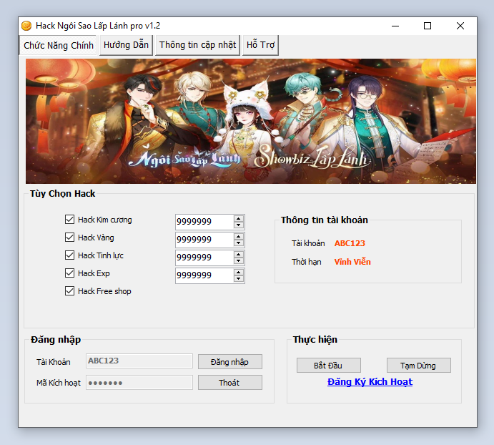Click the Mã Kích hoạt password field
The image size is (494, 445).
pyautogui.click(x=139, y=383)
